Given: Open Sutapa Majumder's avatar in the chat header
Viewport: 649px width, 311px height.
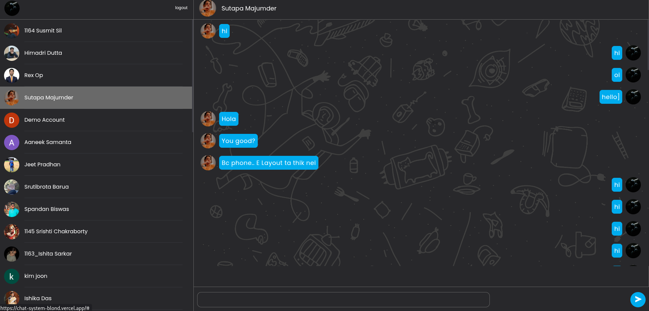Looking at the screenshot, I should pyautogui.click(x=208, y=8).
